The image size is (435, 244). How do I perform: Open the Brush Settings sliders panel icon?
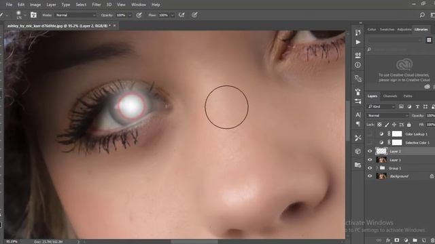[x=358, y=101]
